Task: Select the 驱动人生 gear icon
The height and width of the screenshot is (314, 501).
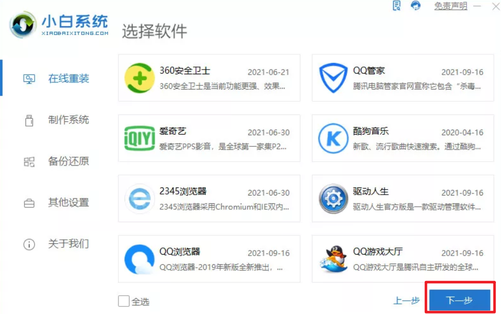Action: pyautogui.click(x=333, y=199)
